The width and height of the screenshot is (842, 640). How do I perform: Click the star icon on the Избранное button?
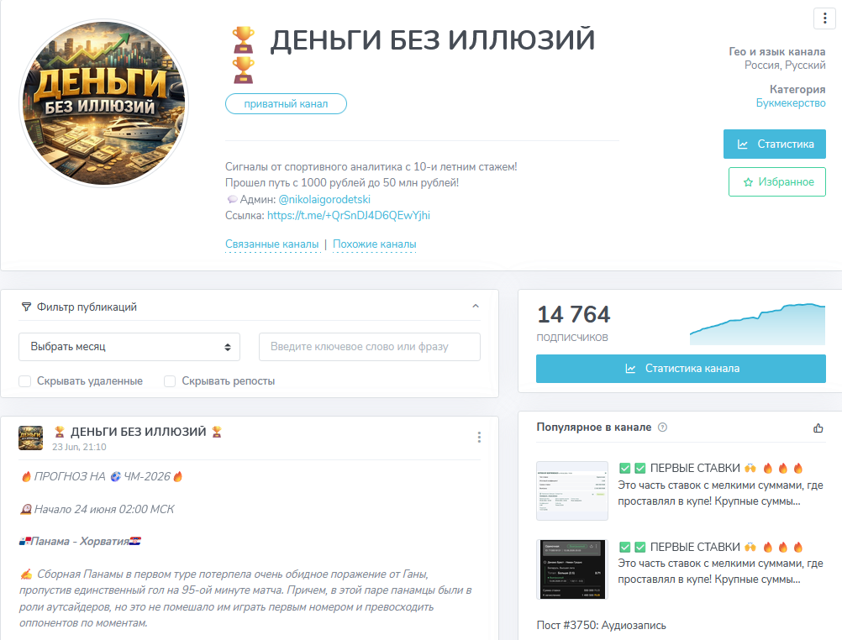pyautogui.click(x=748, y=182)
